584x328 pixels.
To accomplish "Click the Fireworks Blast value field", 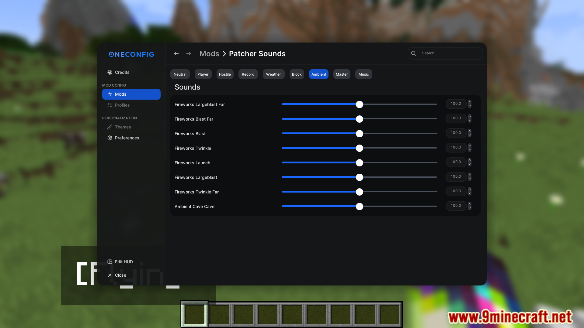I will coord(456,133).
